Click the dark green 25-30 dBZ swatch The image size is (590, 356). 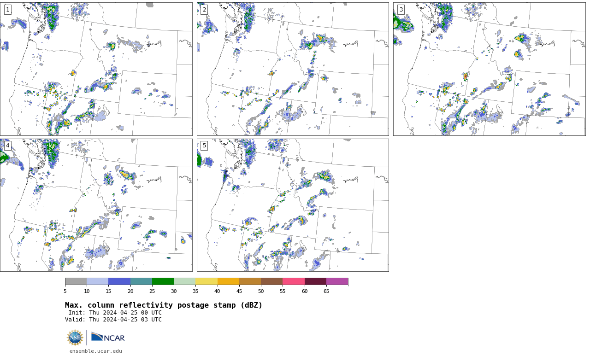point(163,281)
